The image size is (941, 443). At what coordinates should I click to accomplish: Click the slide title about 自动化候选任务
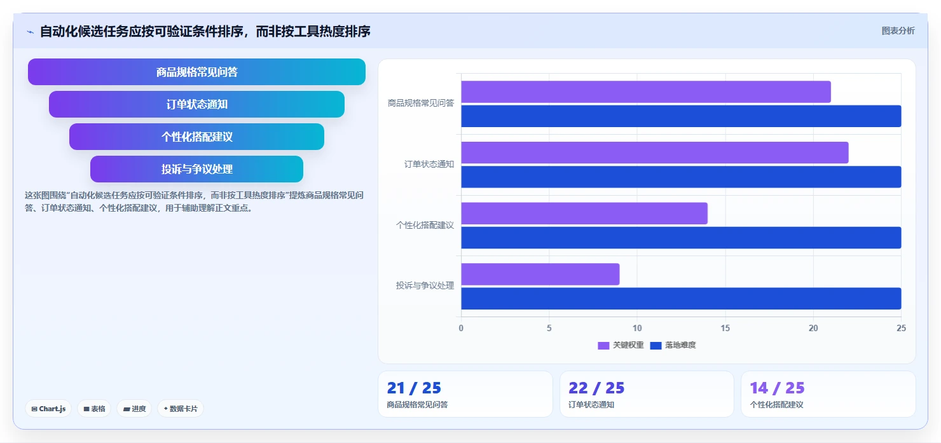(x=205, y=31)
